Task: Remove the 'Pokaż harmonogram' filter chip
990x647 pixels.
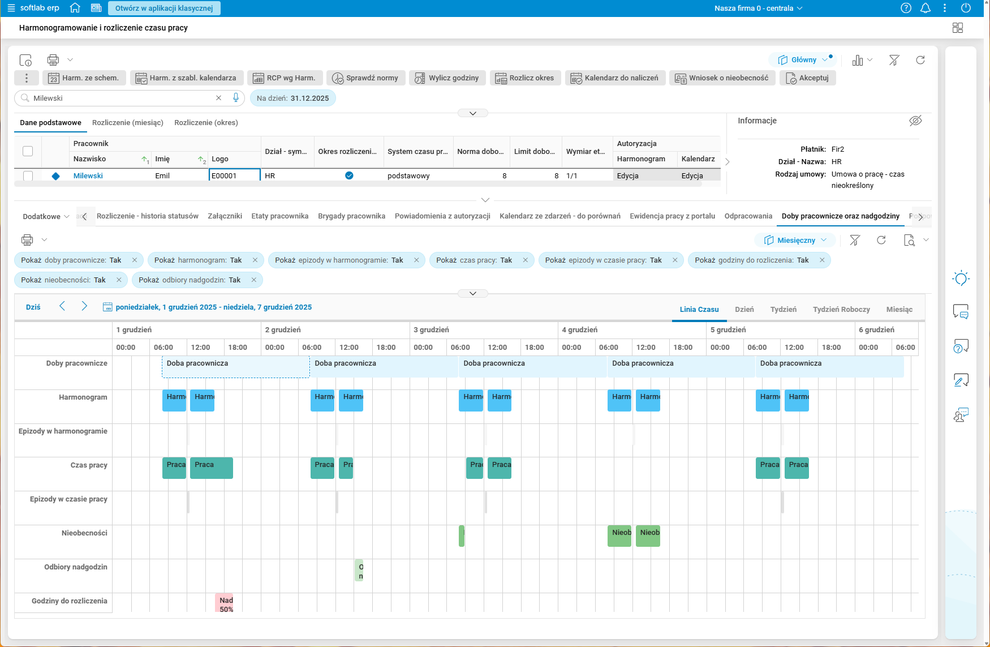Action: click(255, 260)
